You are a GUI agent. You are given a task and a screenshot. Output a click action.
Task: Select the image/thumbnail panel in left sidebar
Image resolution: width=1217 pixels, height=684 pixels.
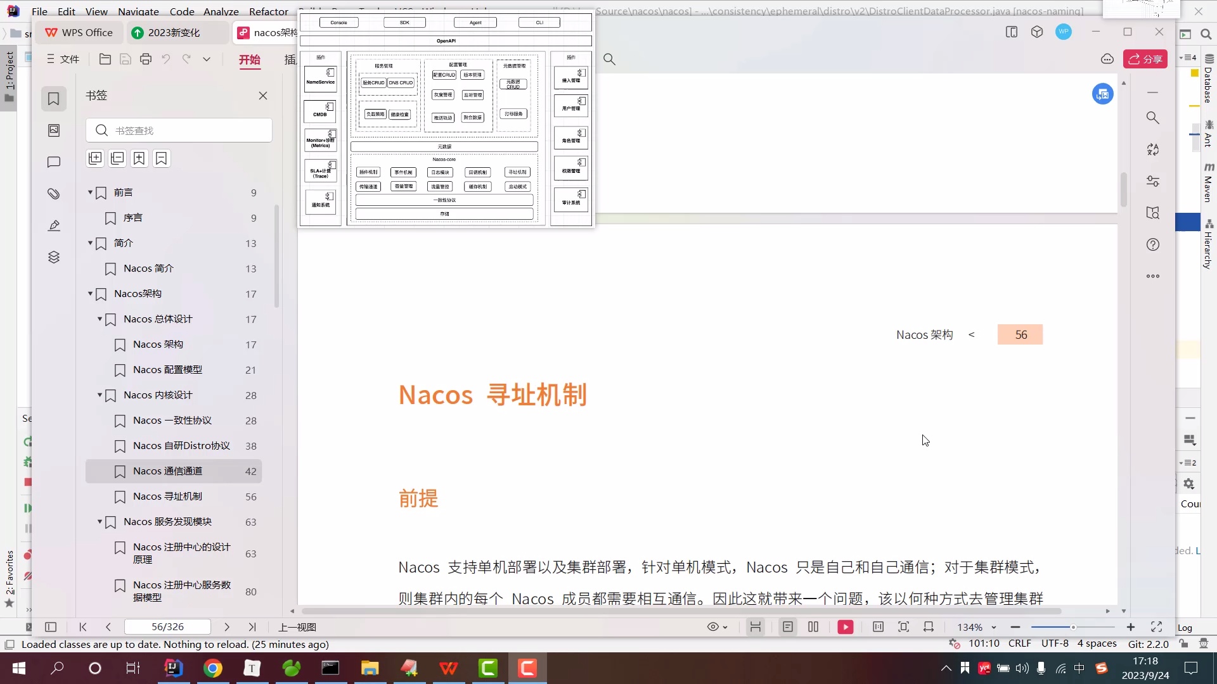(x=54, y=130)
